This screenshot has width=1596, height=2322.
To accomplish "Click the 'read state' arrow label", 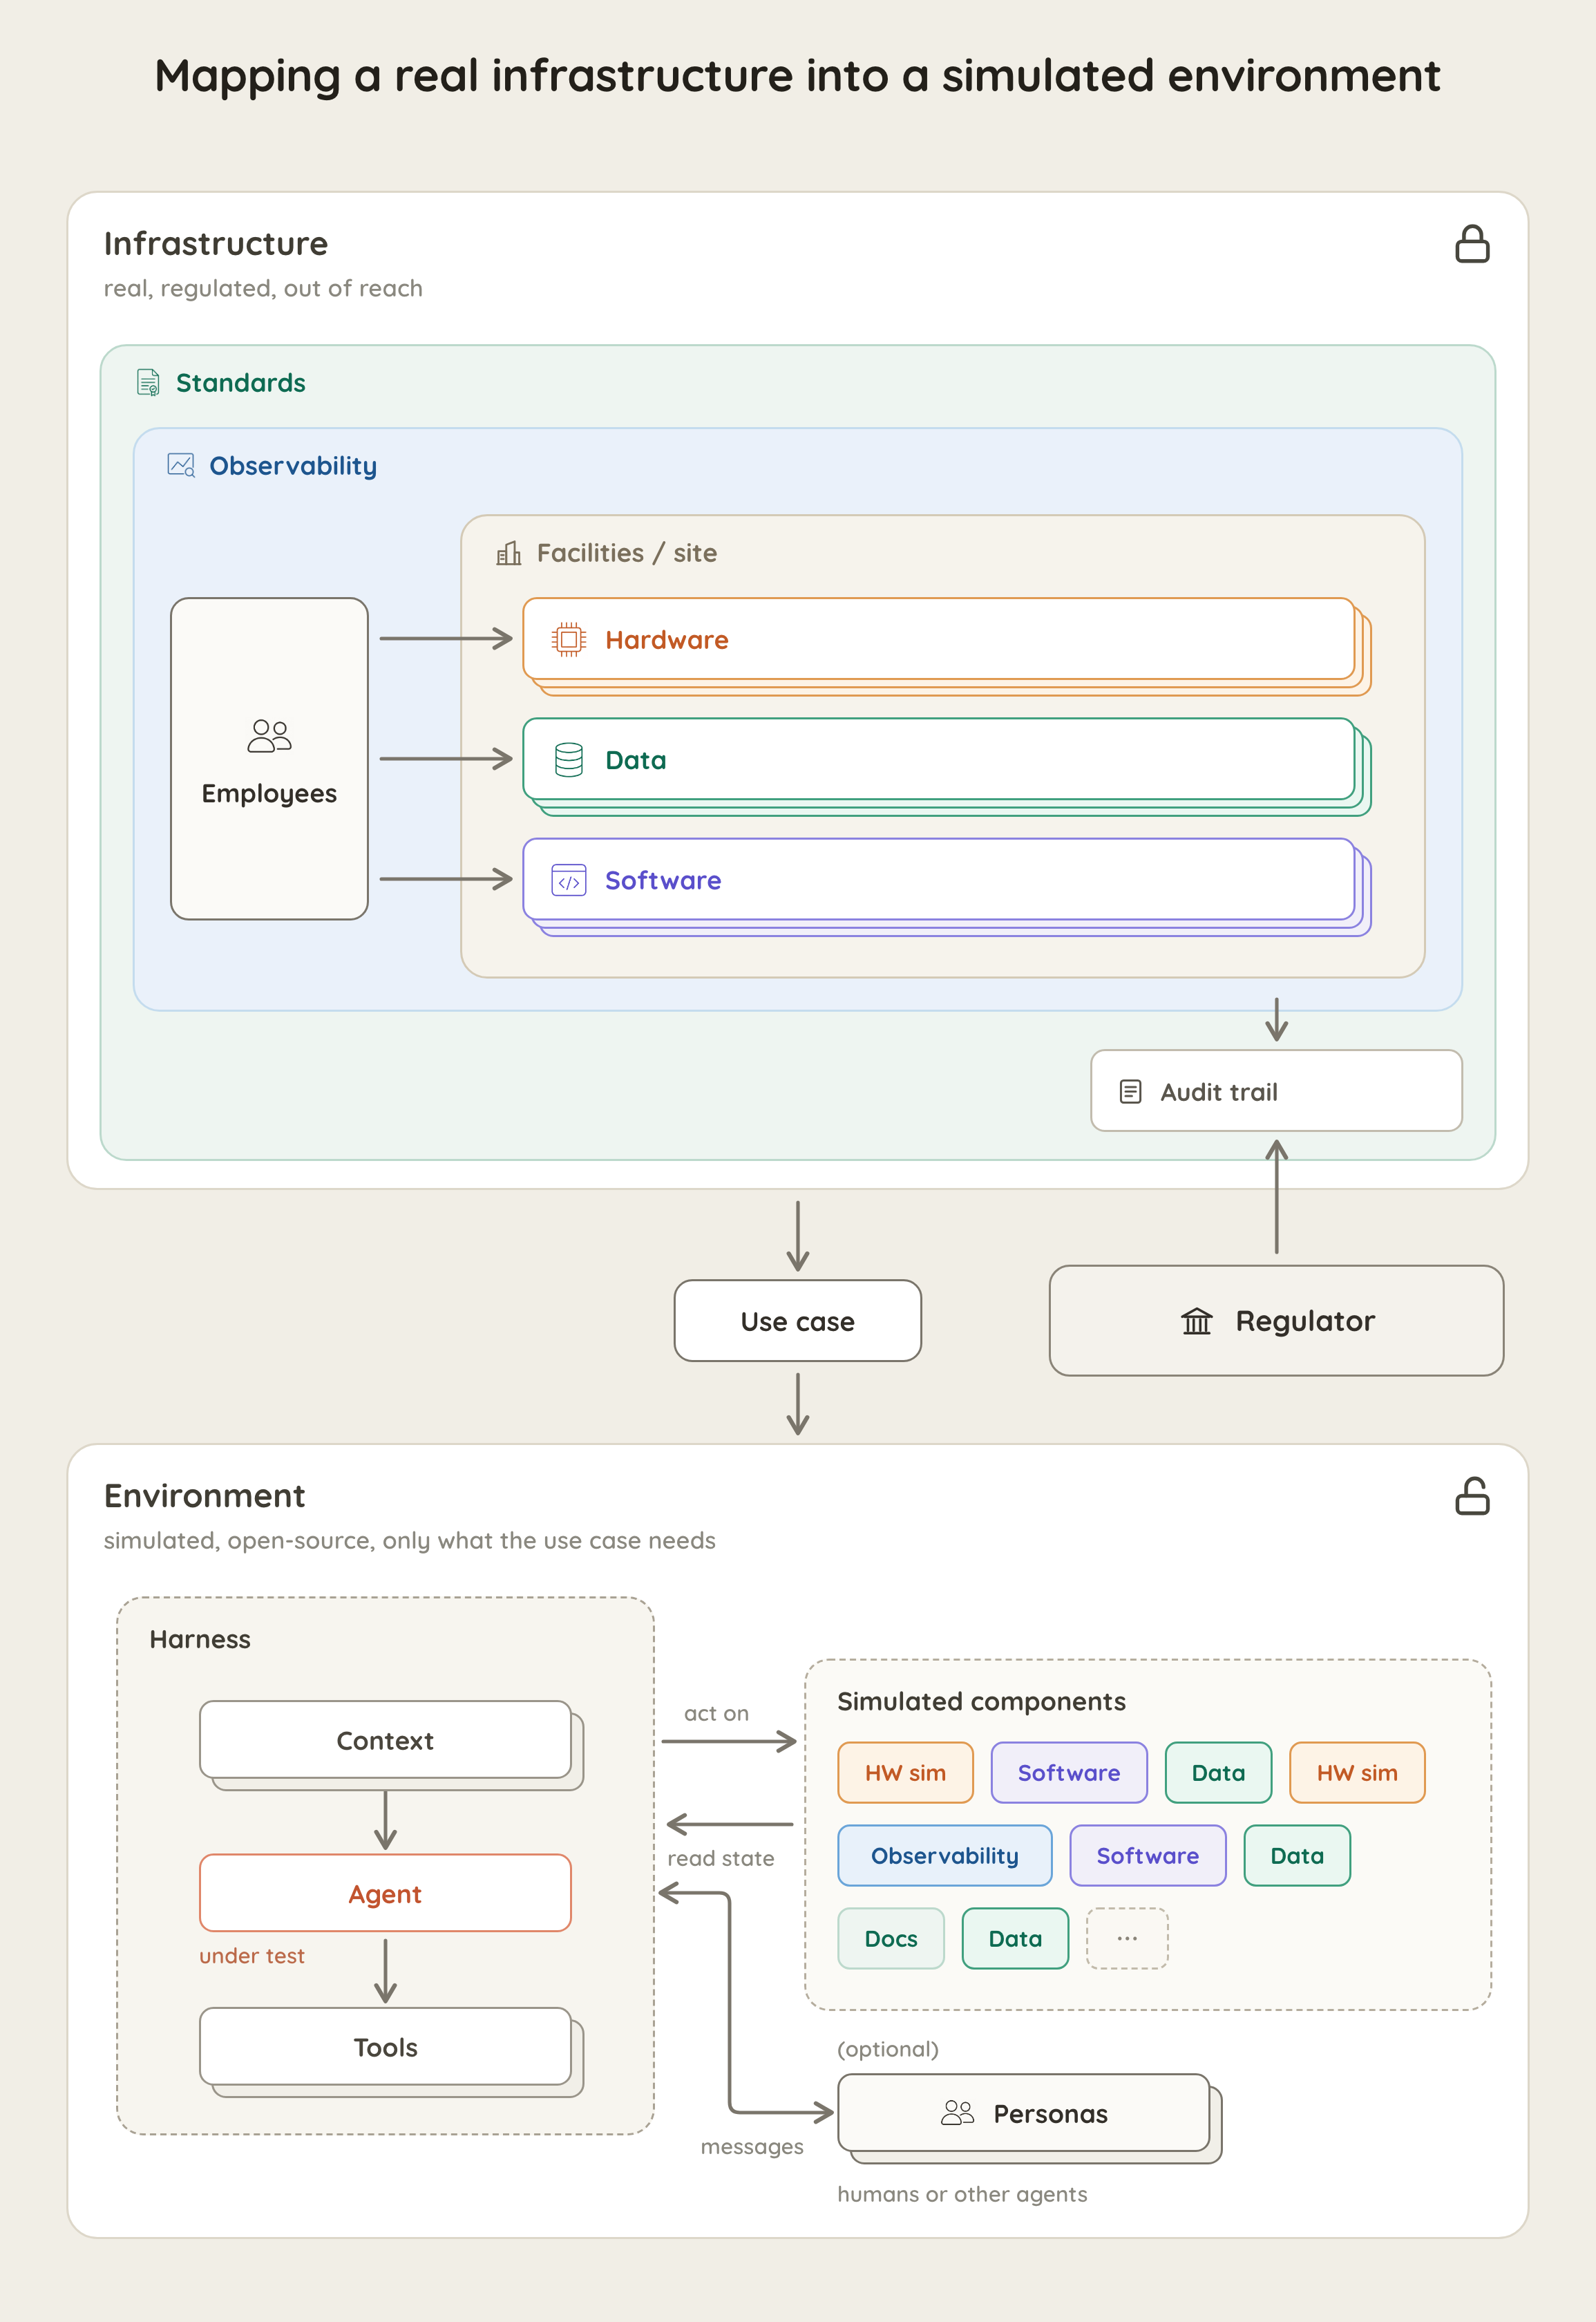I will (721, 1858).
